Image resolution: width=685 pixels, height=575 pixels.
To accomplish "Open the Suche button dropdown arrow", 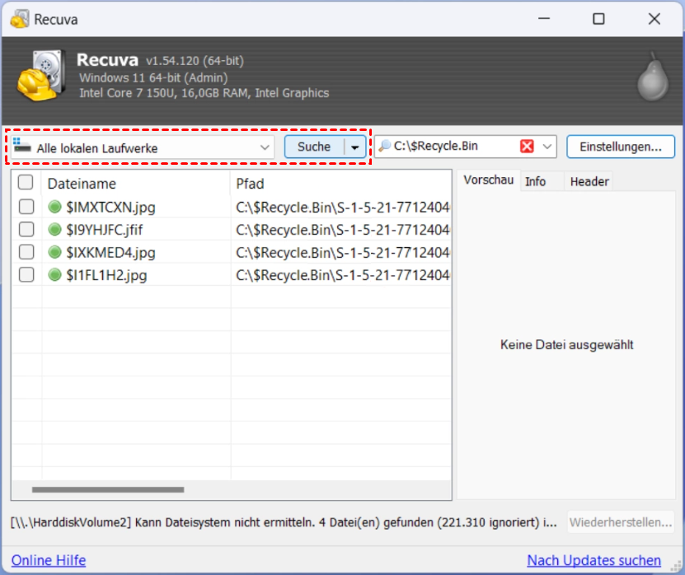I will 355,147.
